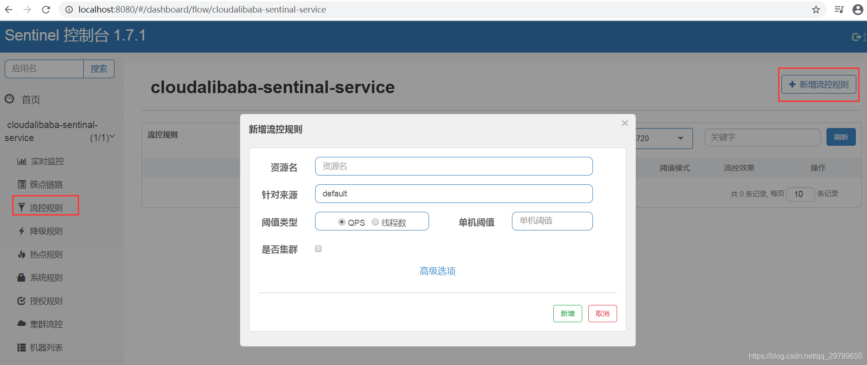Open 热点规则 menu item

pos(46,254)
